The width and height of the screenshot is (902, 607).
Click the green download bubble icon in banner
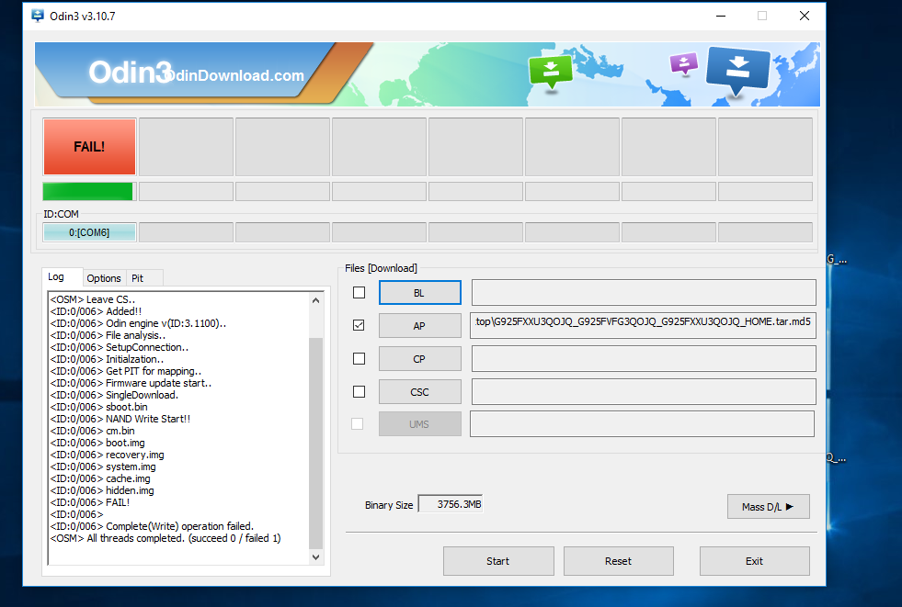pyautogui.click(x=551, y=72)
